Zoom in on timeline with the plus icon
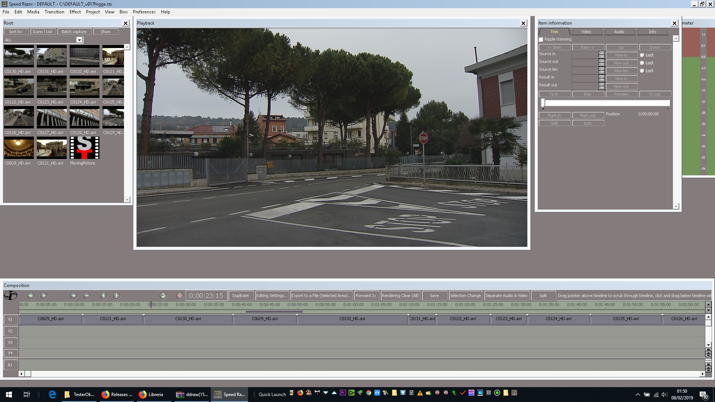This screenshot has height=402, width=715. coord(73,296)
